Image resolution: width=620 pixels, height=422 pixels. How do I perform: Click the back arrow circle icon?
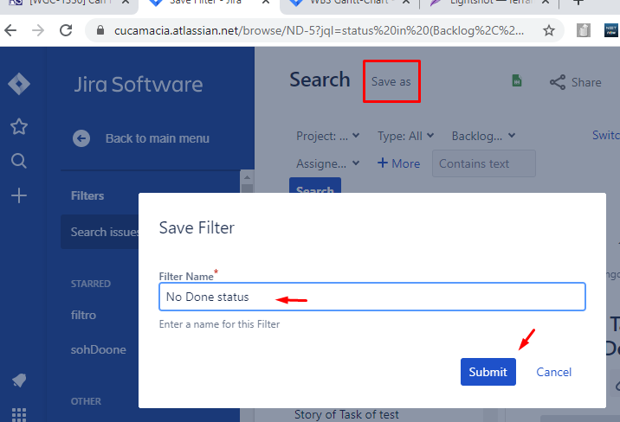pyautogui.click(x=81, y=138)
